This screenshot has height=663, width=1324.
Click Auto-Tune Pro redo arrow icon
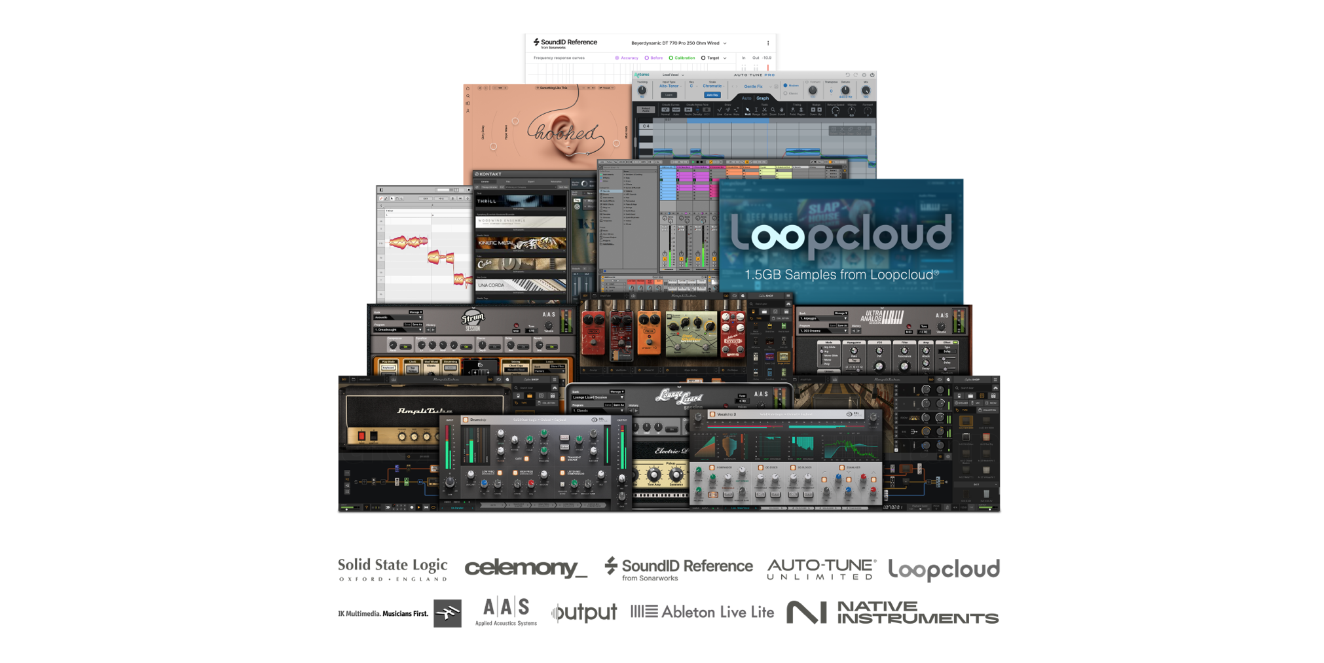tap(856, 75)
